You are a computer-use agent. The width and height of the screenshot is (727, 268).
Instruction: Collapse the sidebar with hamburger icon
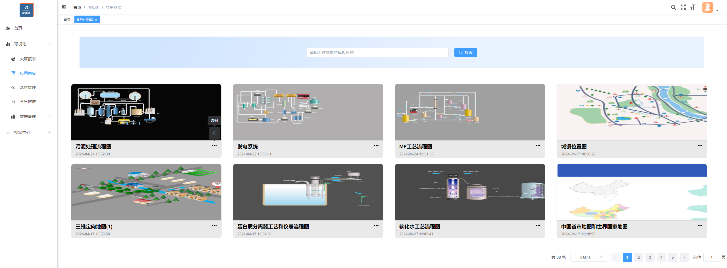64,7
